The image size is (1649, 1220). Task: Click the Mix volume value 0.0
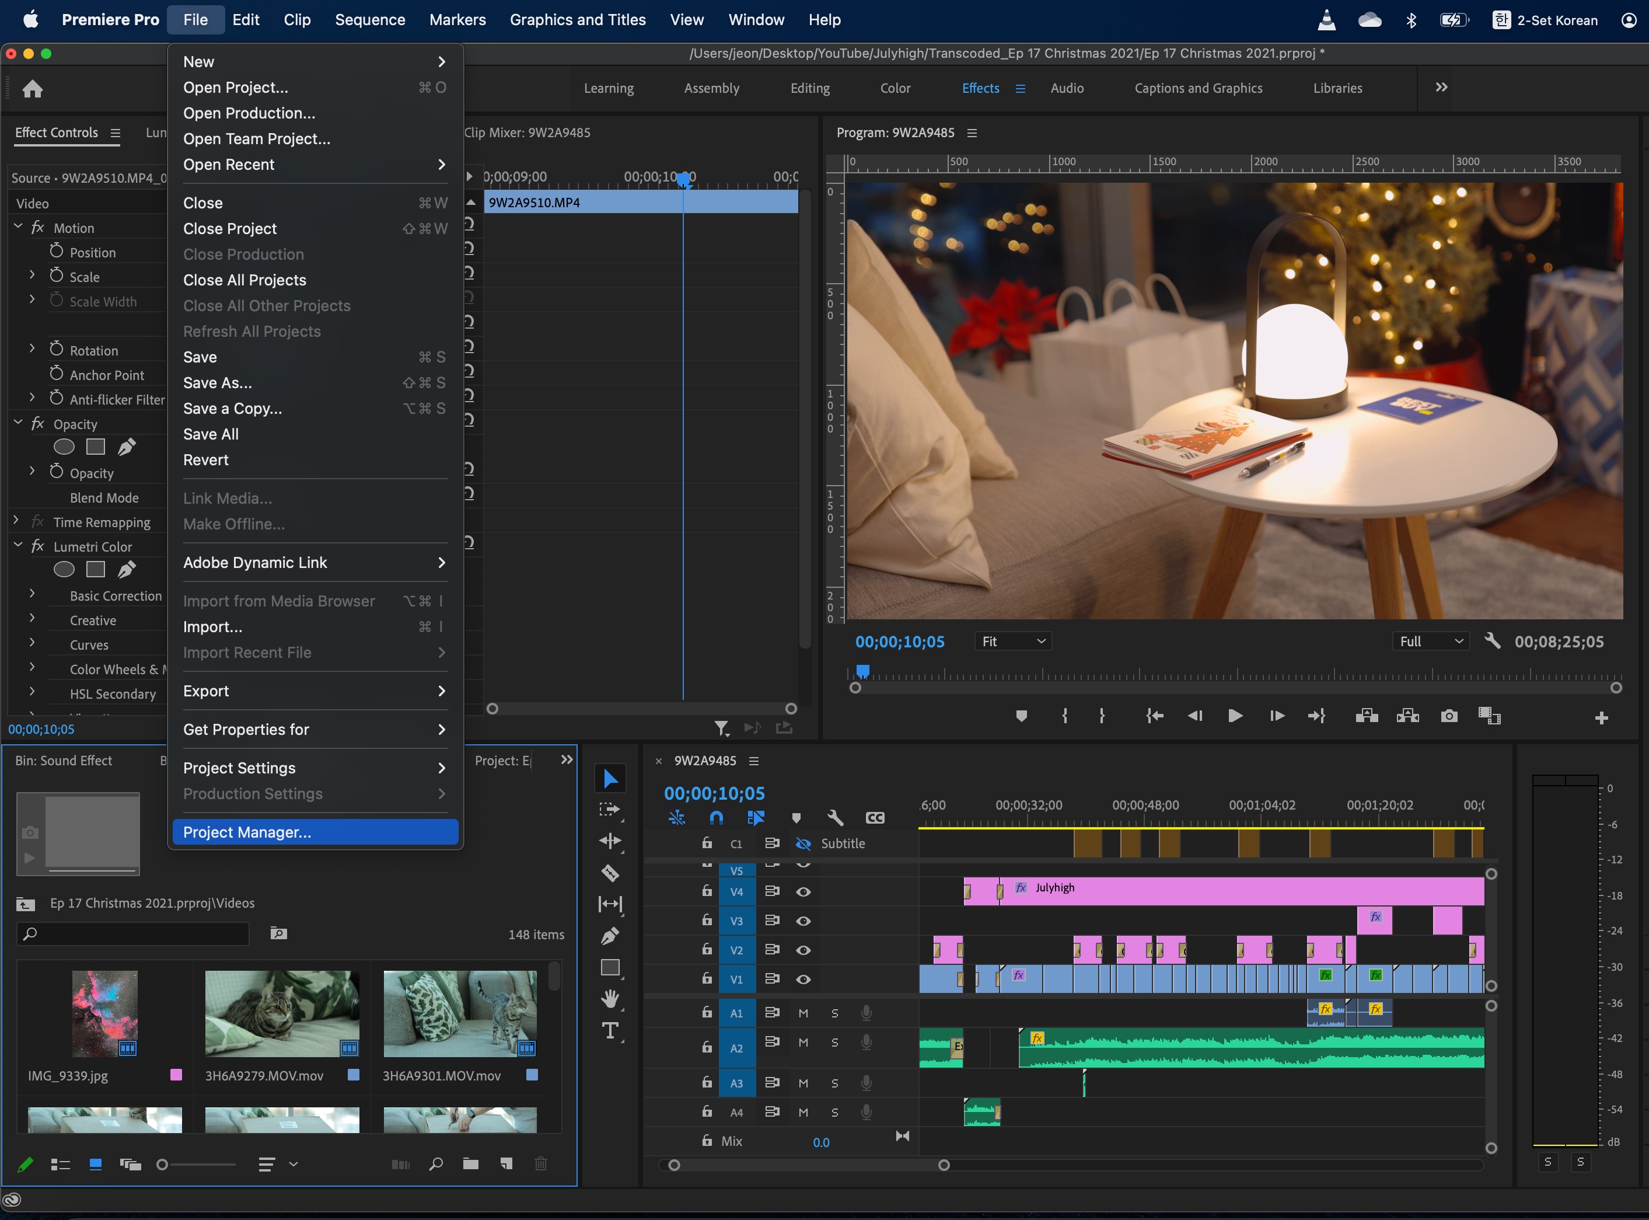pos(821,1142)
